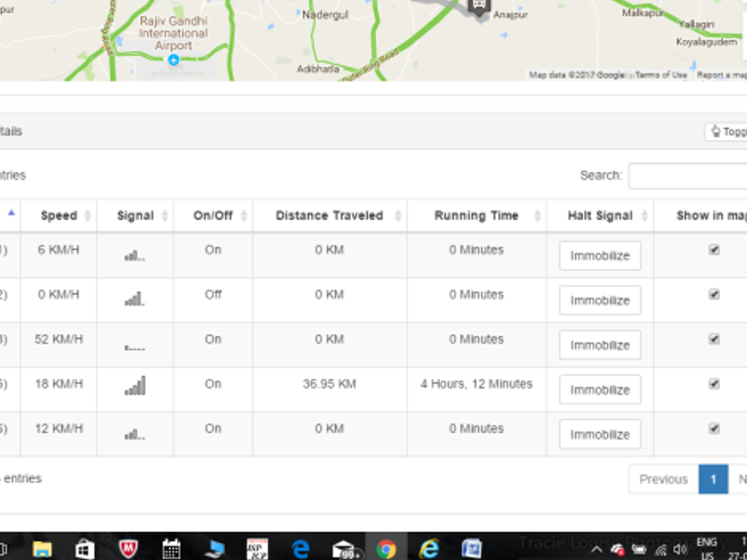Launch the Microsoft Store taskbar icon
This screenshot has height=560, width=747.
[x=84, y=549]
